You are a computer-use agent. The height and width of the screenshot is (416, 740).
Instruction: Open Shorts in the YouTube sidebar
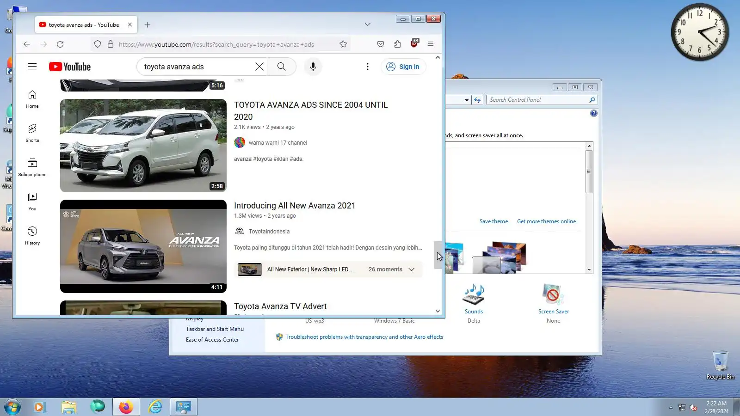click(32, 133)
